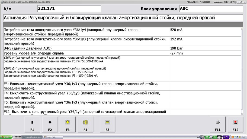Click the vehicle model field showing 221.171
Viewport: 247px width, 139px height.
pos(69,9)
